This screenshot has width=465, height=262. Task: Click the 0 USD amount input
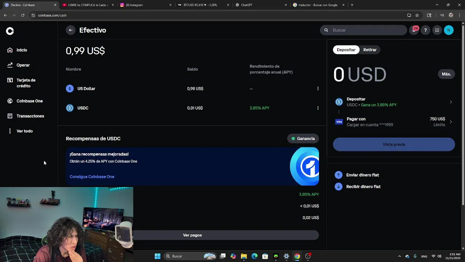[360, 74]
